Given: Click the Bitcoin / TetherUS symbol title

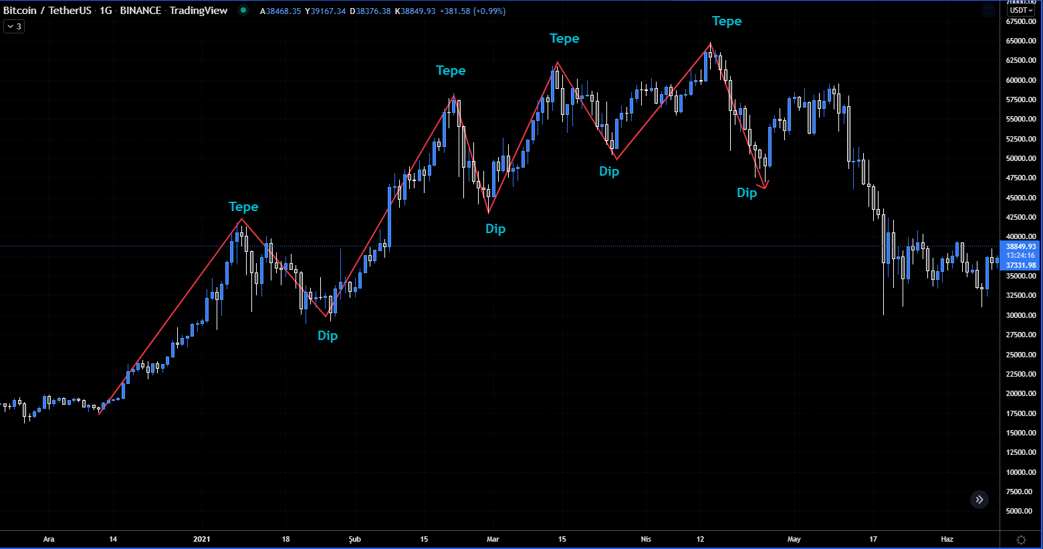Looking at the screenshot, I should pos(47,11).
